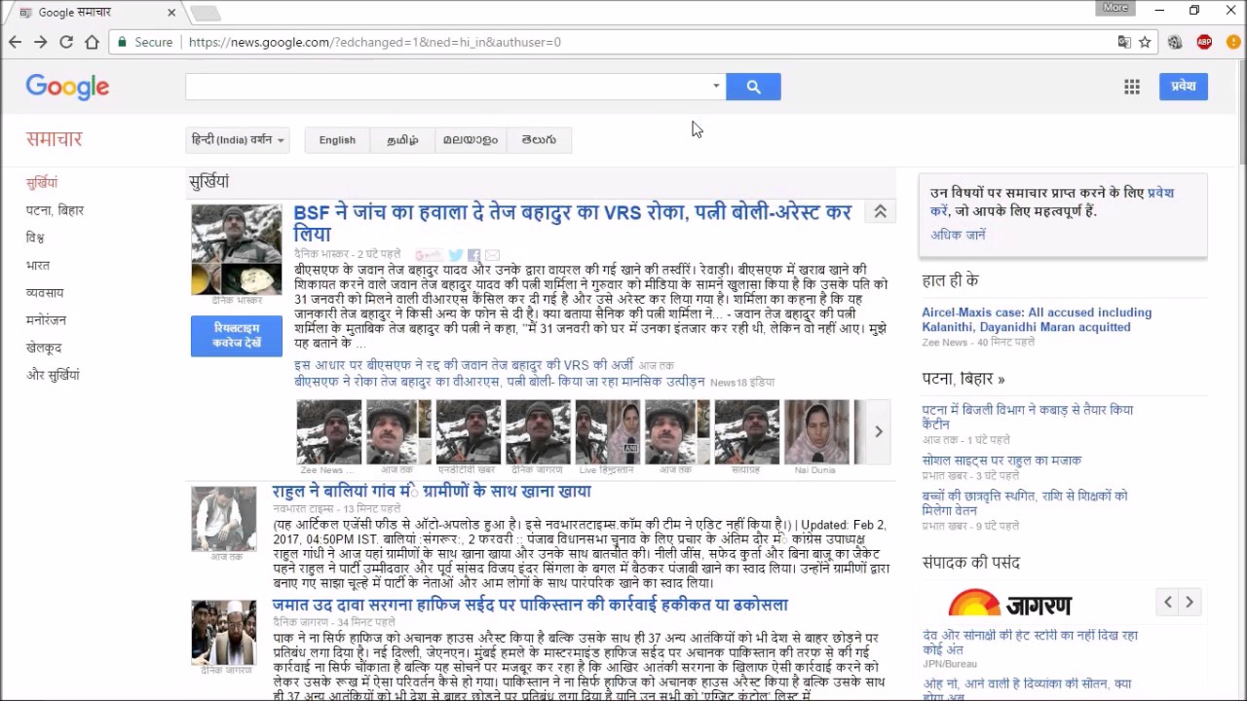Open the Zee News thumbnail in strip
This screenshot has height=701, width=1247.
(x=328, y=431)
